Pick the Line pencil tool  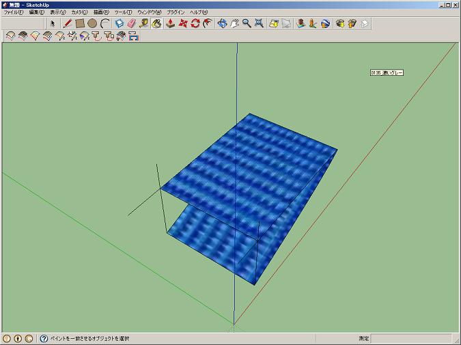pyautogui.click(x=68, y=23)
